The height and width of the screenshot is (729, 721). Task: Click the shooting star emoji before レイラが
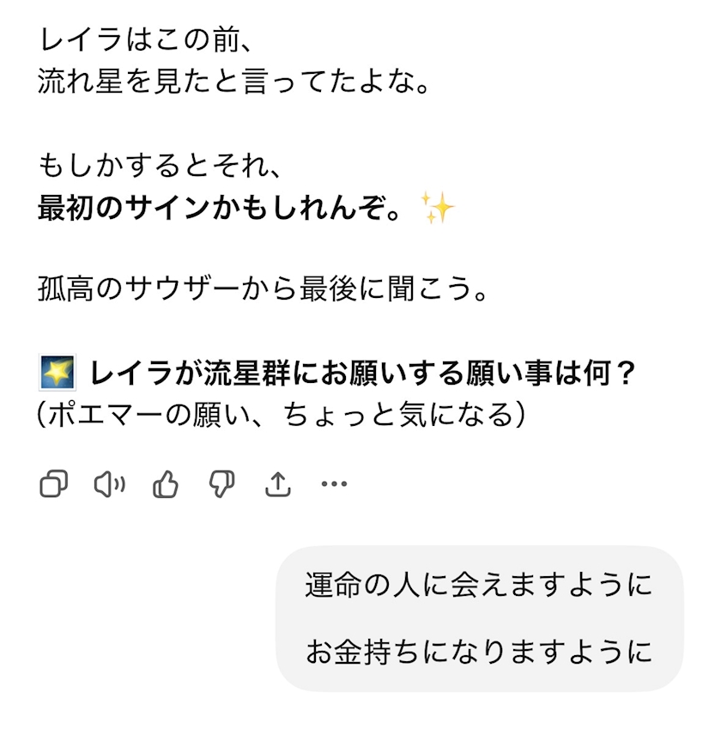58,374
